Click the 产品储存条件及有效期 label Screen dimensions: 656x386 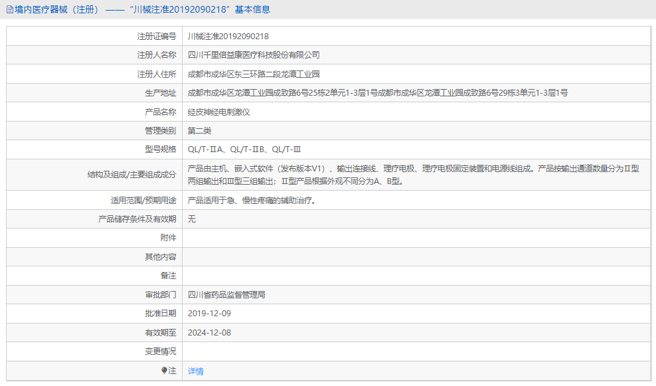(137, 219)
